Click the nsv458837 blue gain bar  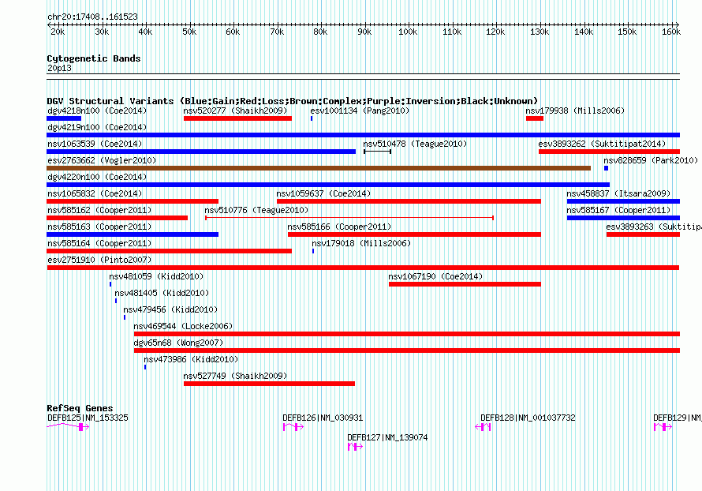[623, 201]
